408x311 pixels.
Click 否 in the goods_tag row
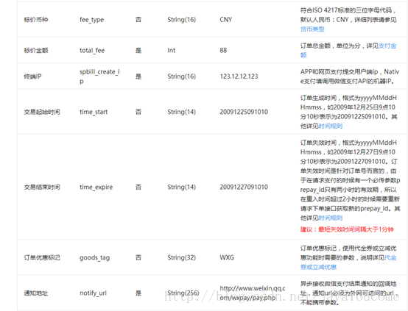(x=138, y=258)
